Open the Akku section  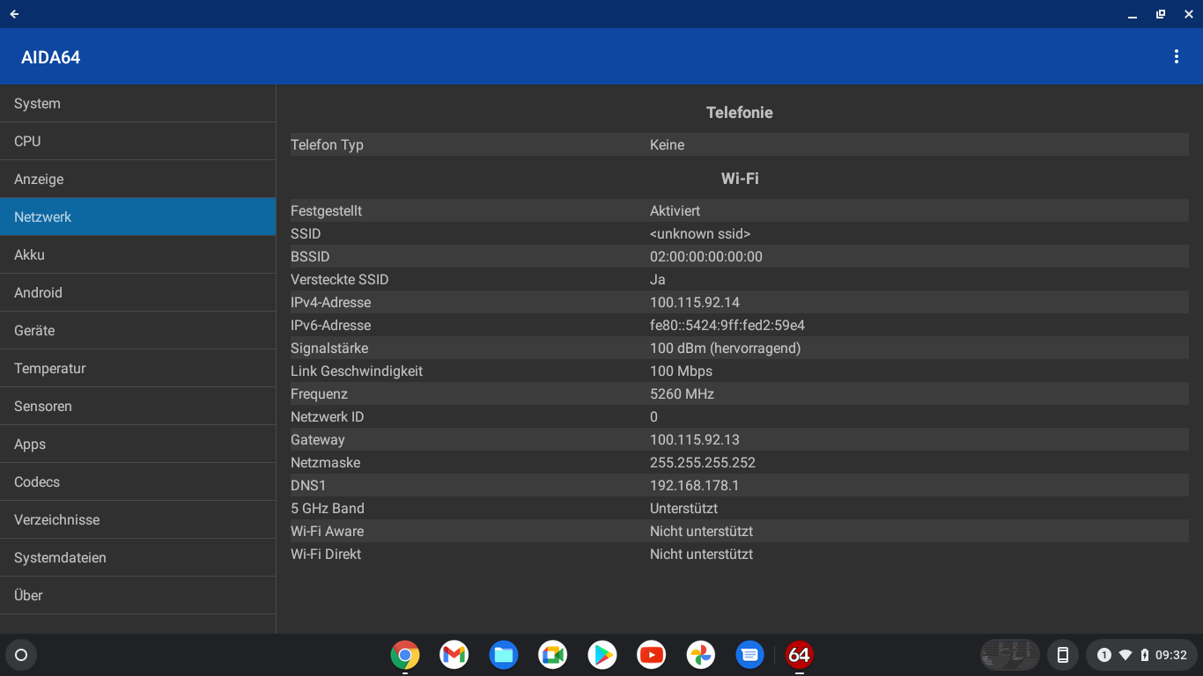point(137,255)
